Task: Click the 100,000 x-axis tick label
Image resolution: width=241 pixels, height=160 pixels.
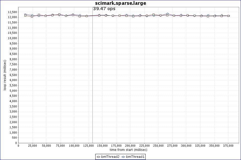Action: [74, 146]
